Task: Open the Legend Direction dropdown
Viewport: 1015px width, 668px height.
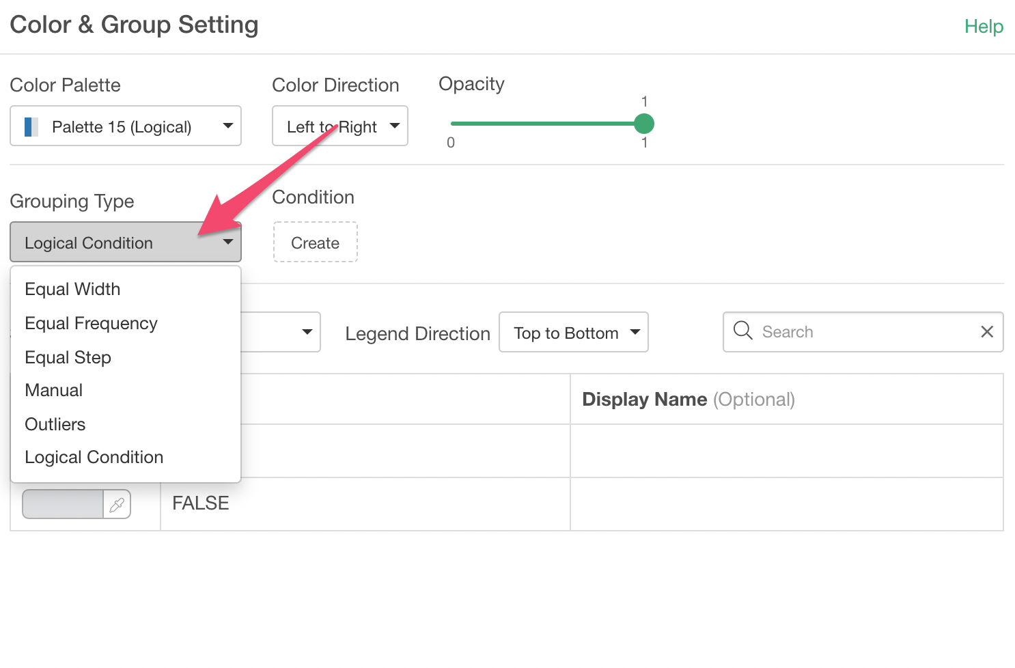Action: pyautogui.click(x=573, y=333)
